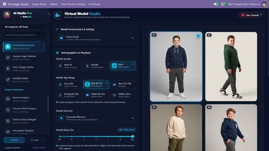This screenshot has height=151, width=269.
Task: Open the Caucasian Western ethnicity dropdown
Action: pos(96,118)
